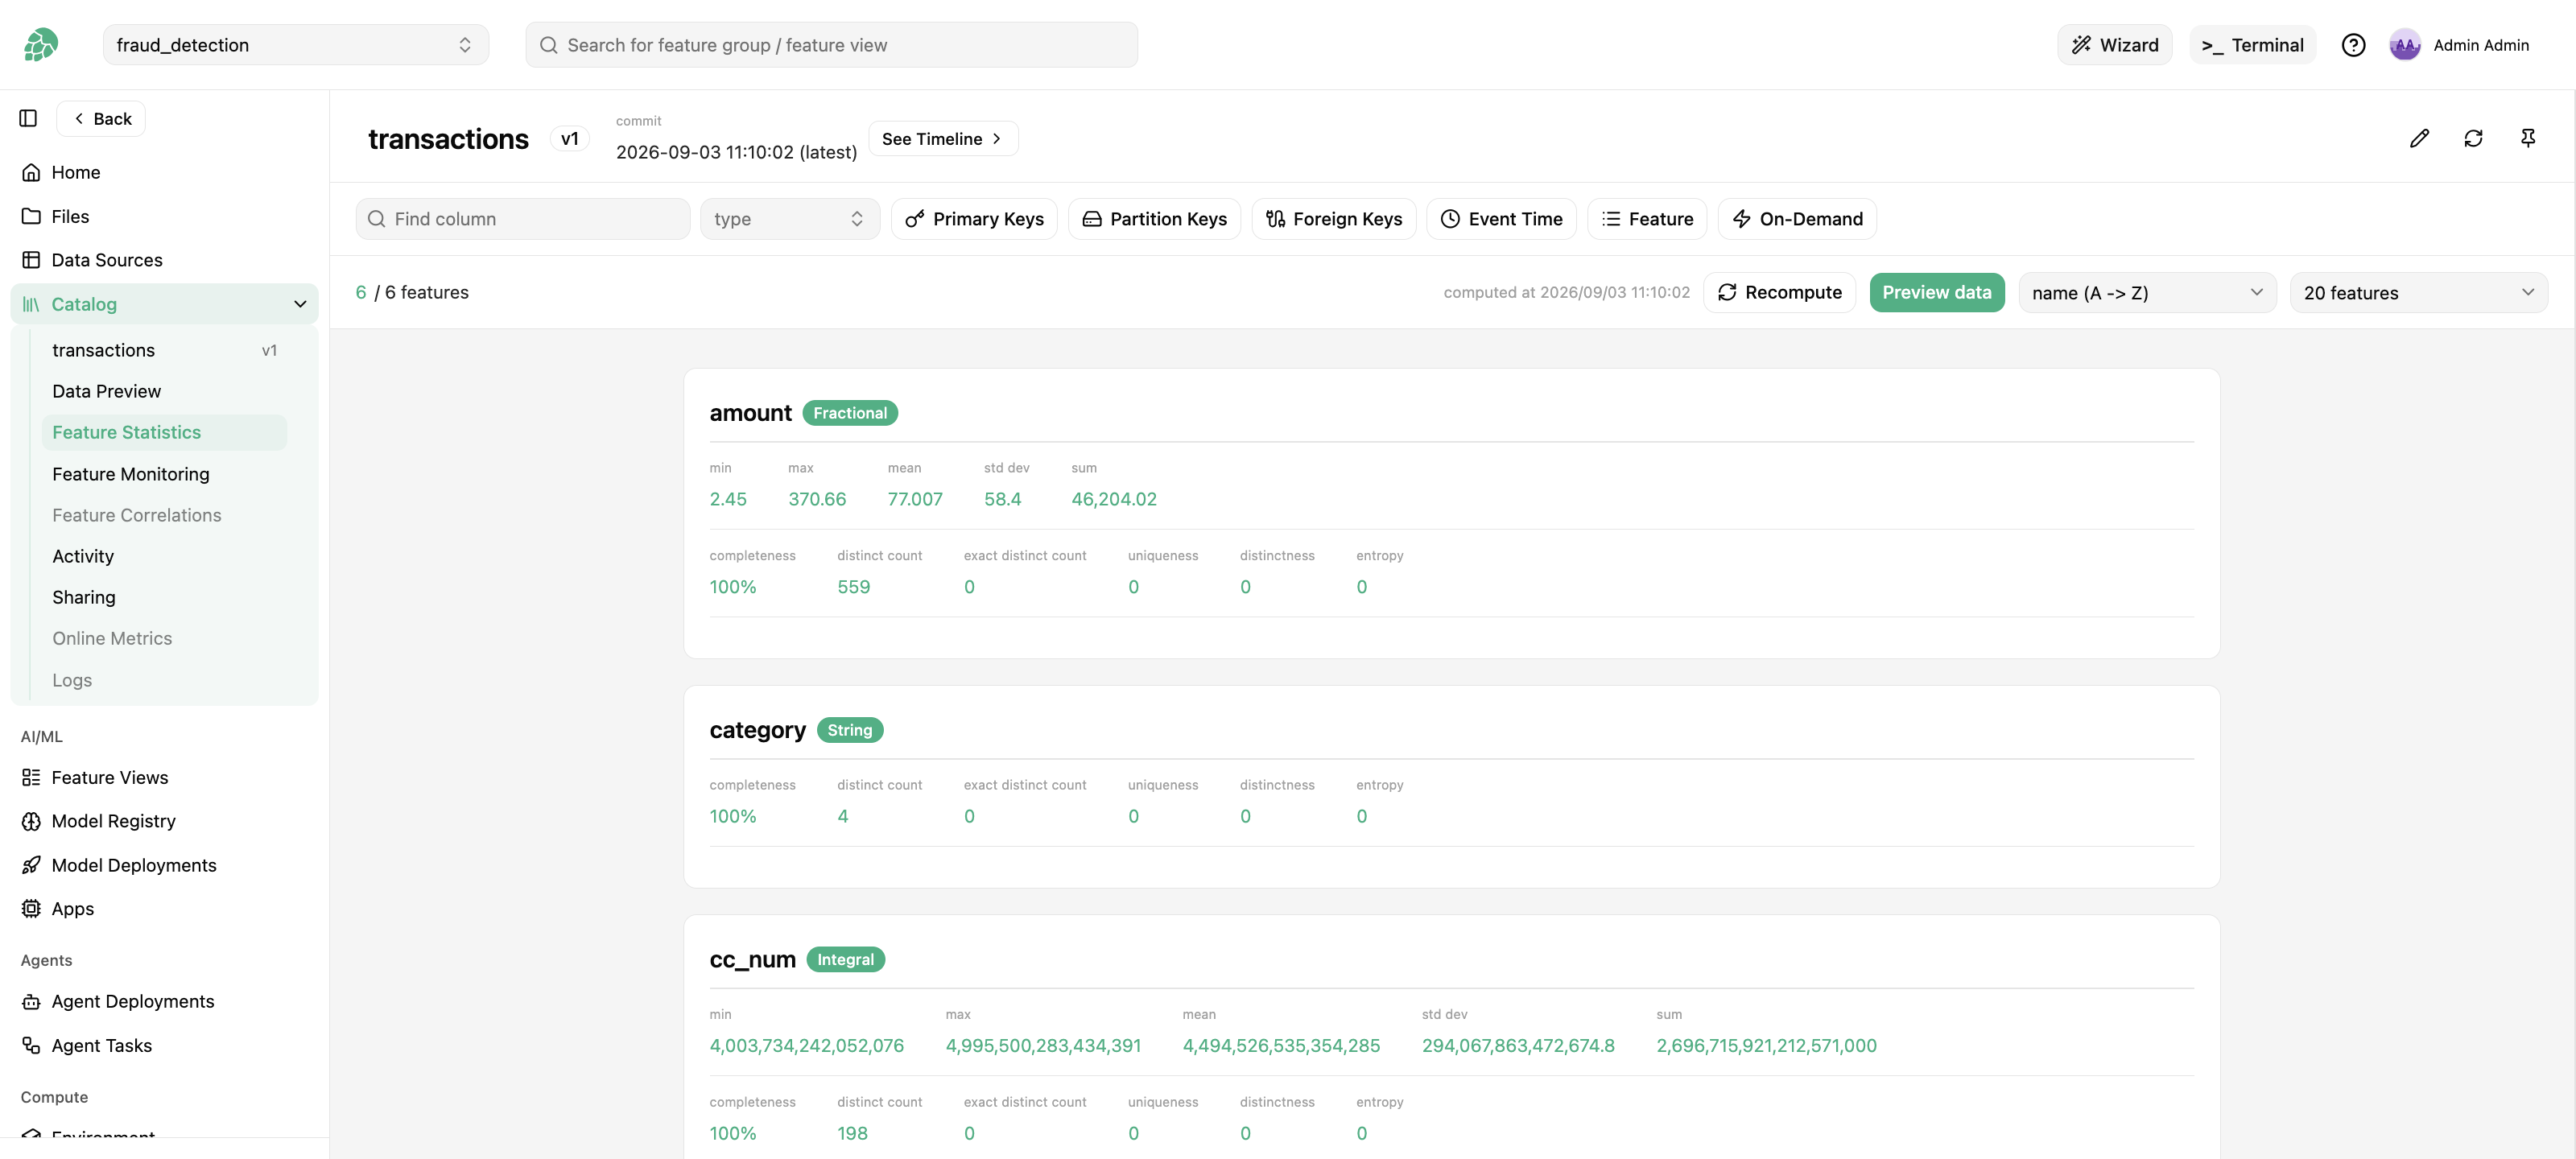2576x1159 pixels.
Task: Filter columns by Foreign Keys
Action: (x=1333, y=219)
